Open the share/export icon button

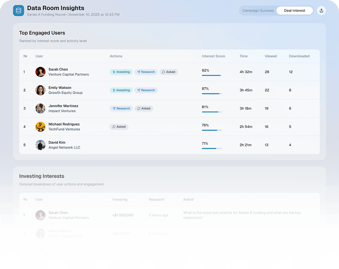click(321, 10)
